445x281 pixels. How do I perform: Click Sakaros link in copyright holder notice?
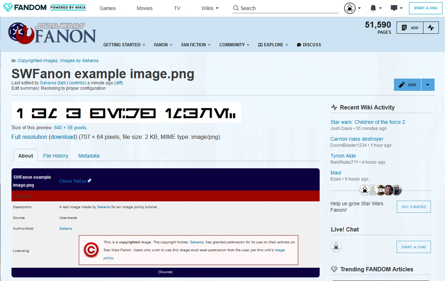[x=196, y=242]
